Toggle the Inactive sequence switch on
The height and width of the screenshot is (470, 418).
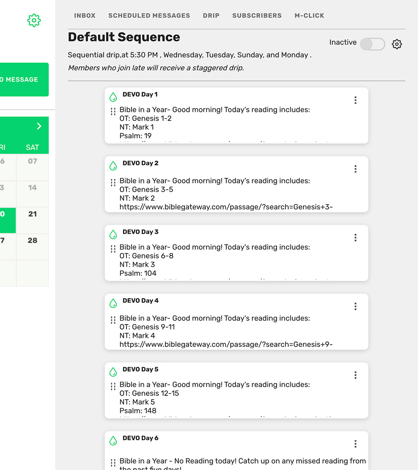pos(372,44)
